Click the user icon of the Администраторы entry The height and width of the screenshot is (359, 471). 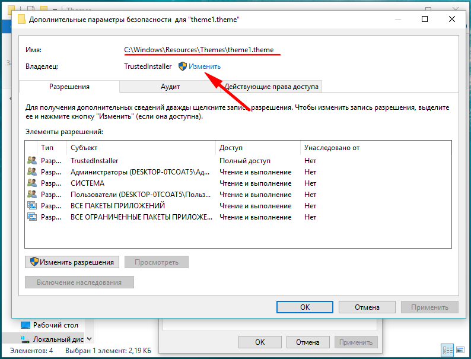[32, 172]
